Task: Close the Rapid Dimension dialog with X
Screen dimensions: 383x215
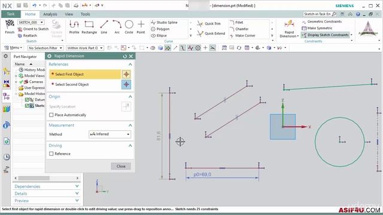Action: (x=131, y=56)
